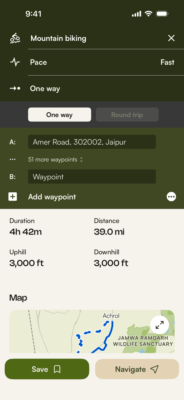This screenshot has height=400, width=184.
Task: Click the plus icon for adding waypoint
Action: (x=13, y=197)
